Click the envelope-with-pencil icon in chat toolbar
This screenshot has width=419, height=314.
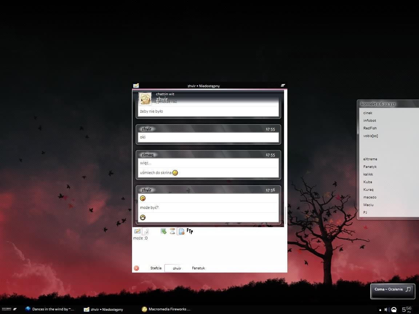click(137, 231)
